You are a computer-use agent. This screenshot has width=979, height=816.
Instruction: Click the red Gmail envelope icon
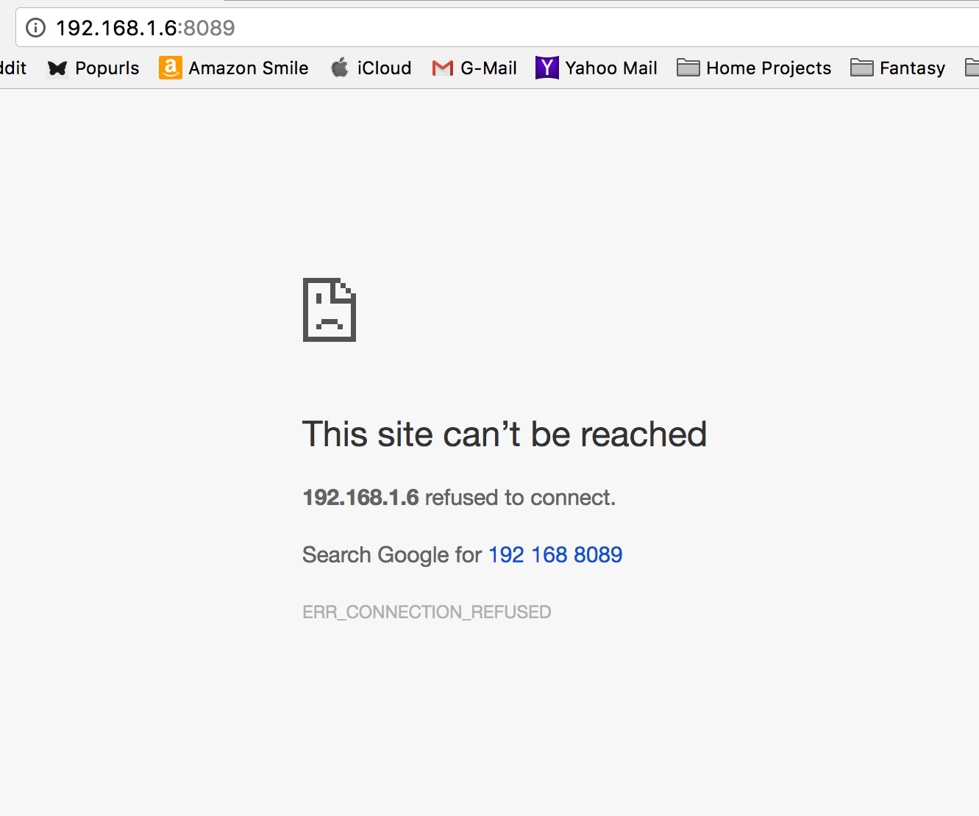click(442, 68)
